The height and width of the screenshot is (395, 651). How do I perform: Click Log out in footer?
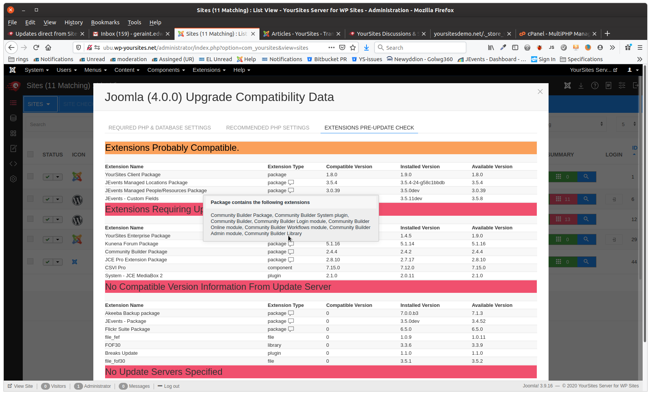coord(168,386)
